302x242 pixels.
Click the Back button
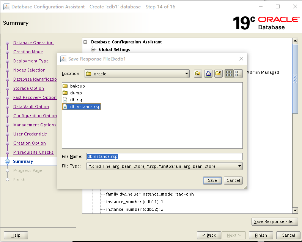(x=209, y=235)
